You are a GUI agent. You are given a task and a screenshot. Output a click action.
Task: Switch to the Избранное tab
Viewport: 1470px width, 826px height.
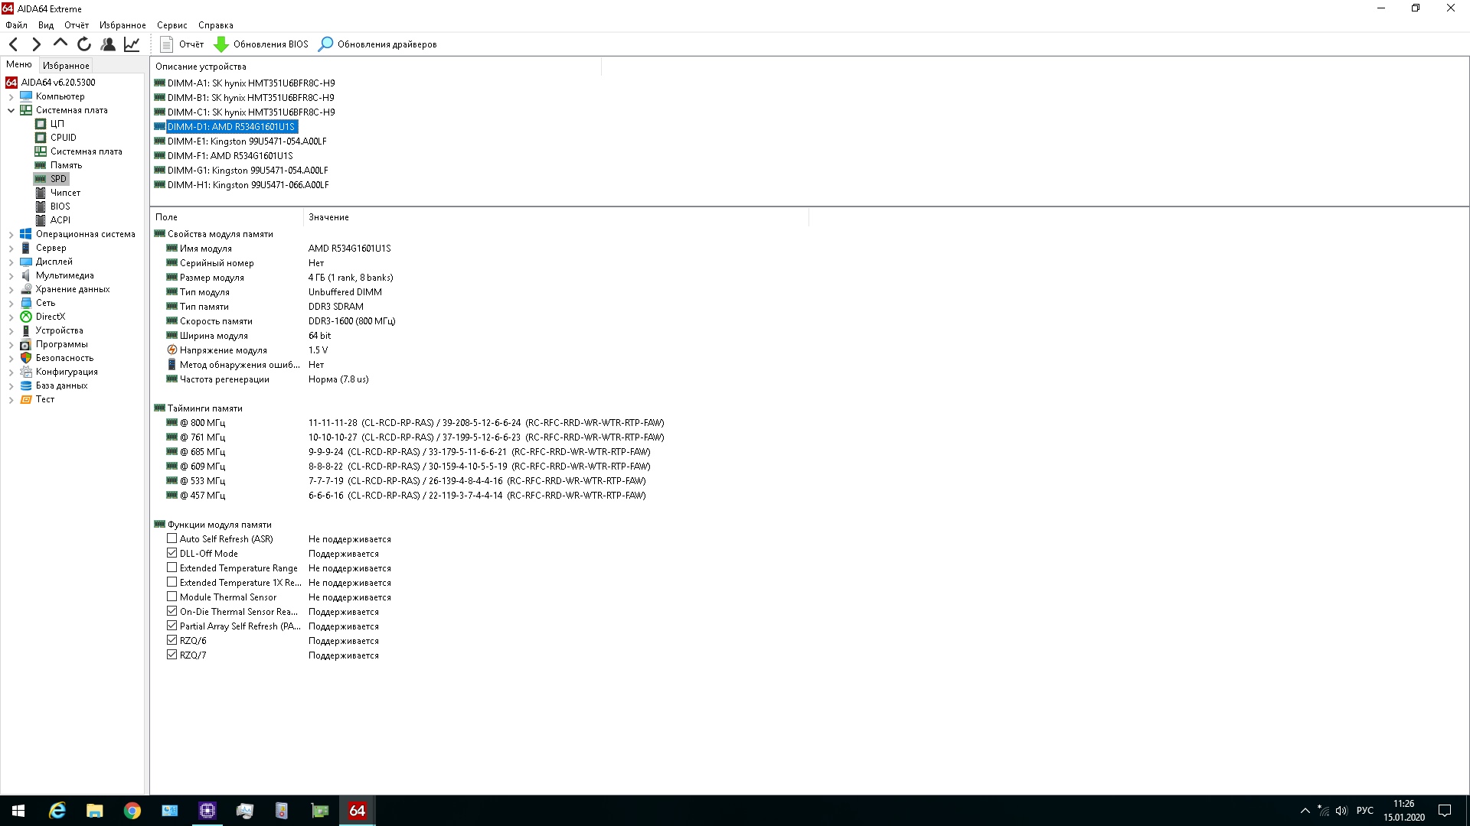click(66, 66)
